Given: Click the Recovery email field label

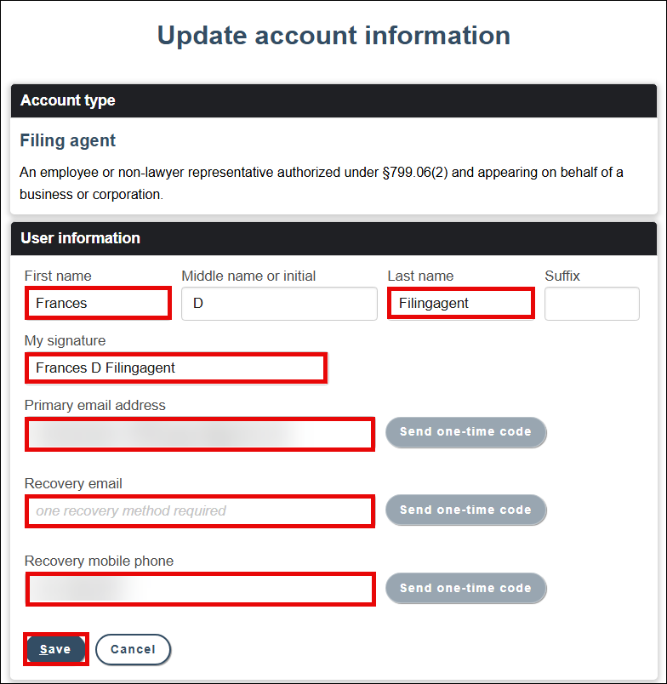Looking at the screenshot, I should pyautogui.click(x=66, y=483).
